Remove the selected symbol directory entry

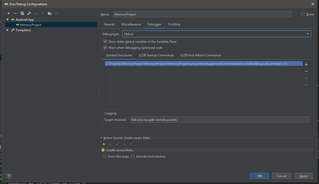(306, 71)
